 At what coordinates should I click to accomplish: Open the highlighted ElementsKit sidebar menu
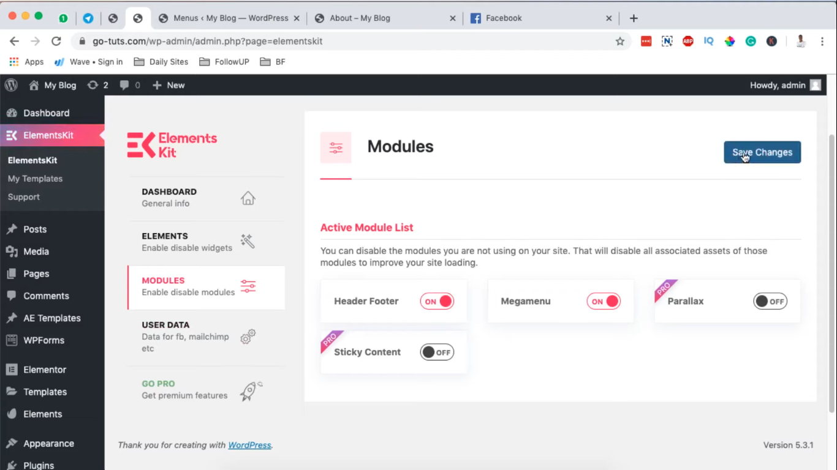(52, 135)
